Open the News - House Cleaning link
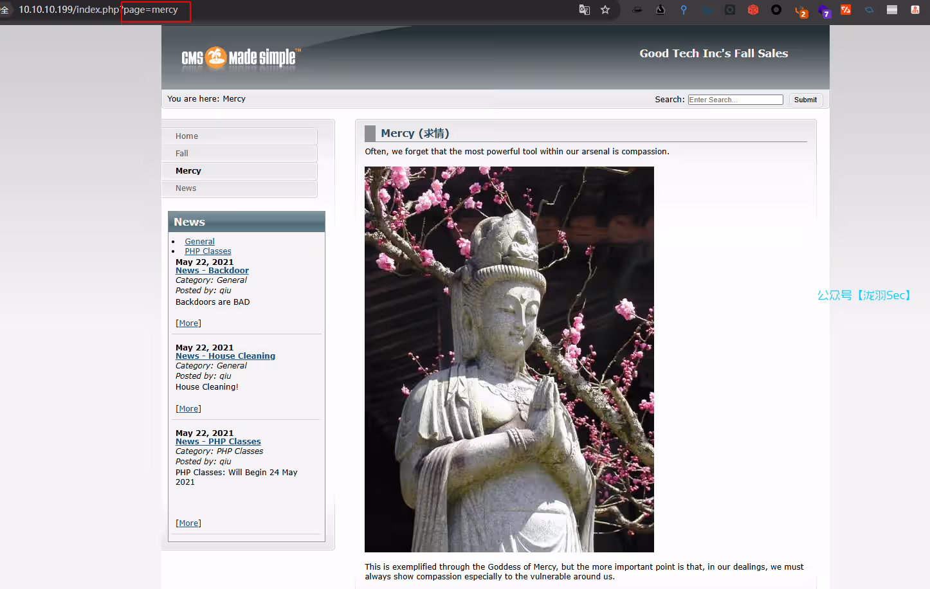 point(225,356)
